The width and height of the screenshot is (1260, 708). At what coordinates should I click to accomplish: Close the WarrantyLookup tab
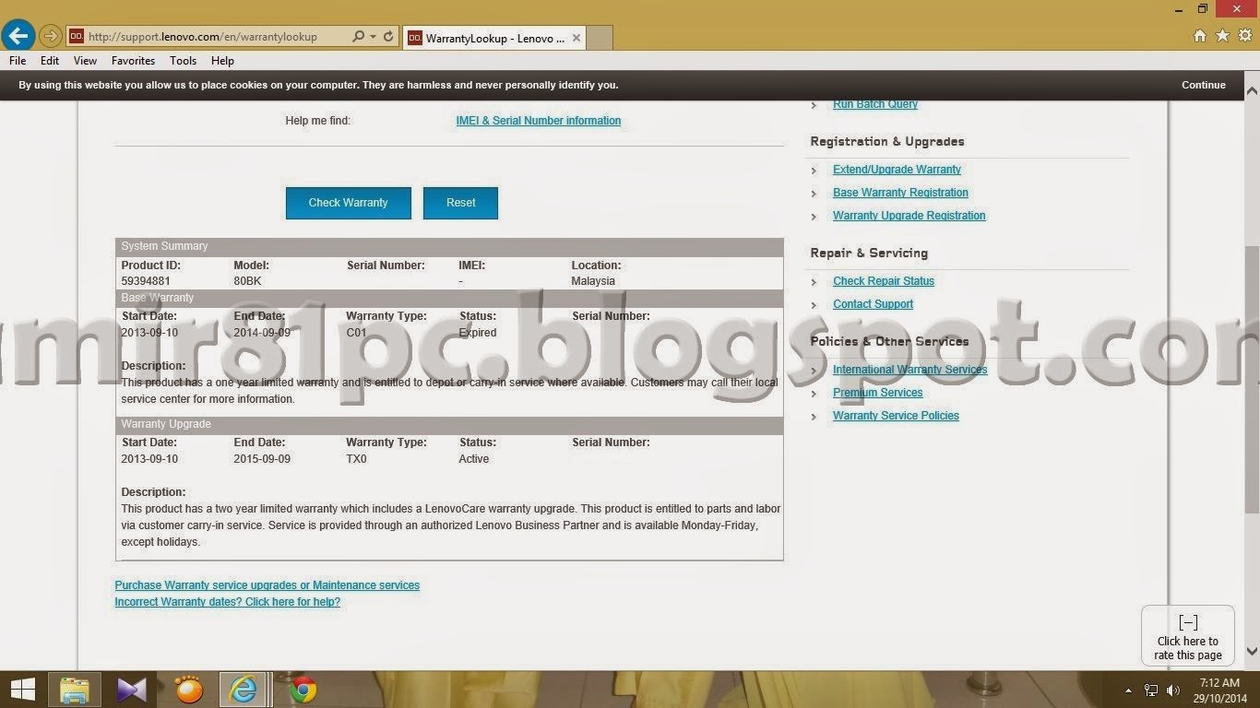(x=577, y=38)
